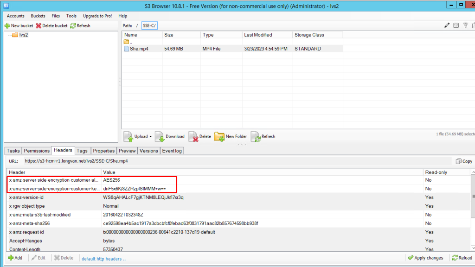Screen dimensions: 475x267
Task: Select the lvs2 bucket in tree
Action: (23, 35)
